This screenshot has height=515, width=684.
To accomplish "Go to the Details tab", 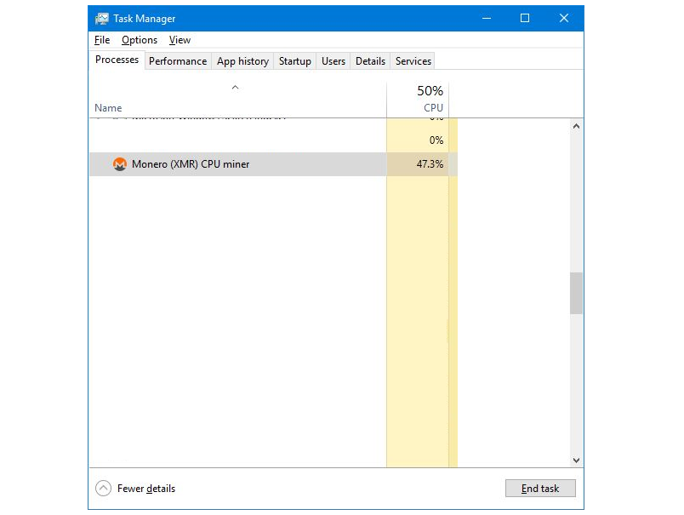I will click(370, 61).
